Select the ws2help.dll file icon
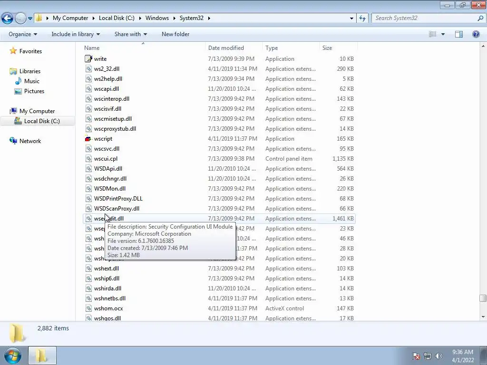Screen dimensions: 487x365 point(88,78)
